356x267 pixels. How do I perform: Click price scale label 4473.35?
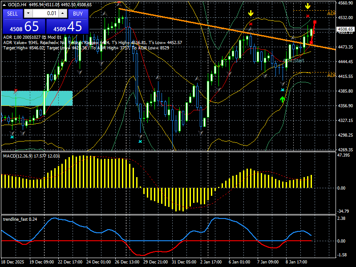(345, 47)
